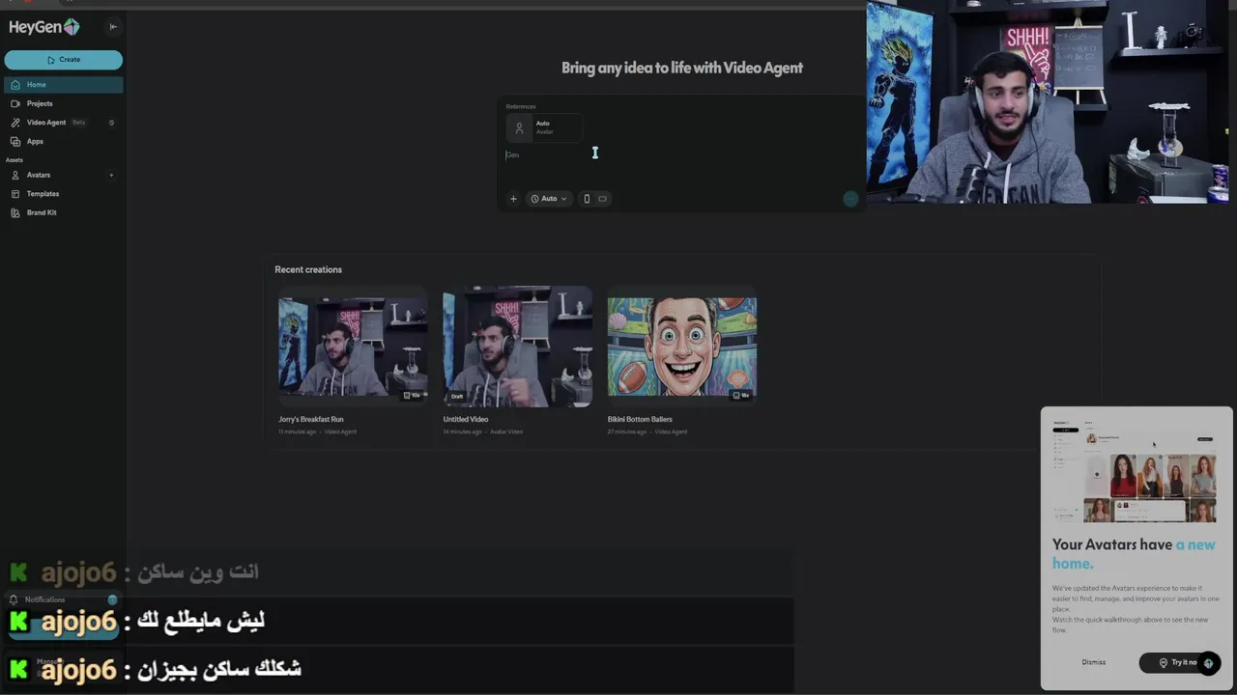Click the Home house icon
1237x695 pixels.
(15, 85)
